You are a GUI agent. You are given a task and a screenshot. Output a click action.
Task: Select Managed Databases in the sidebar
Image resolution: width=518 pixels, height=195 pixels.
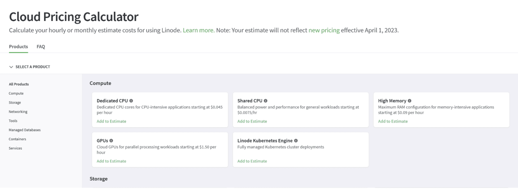(25, 130)
